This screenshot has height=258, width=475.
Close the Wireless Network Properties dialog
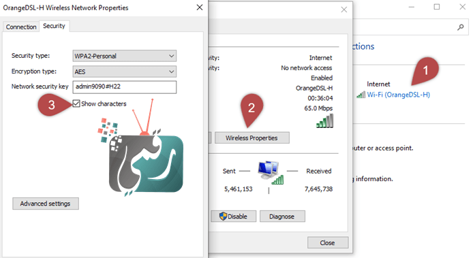point(199,7)
